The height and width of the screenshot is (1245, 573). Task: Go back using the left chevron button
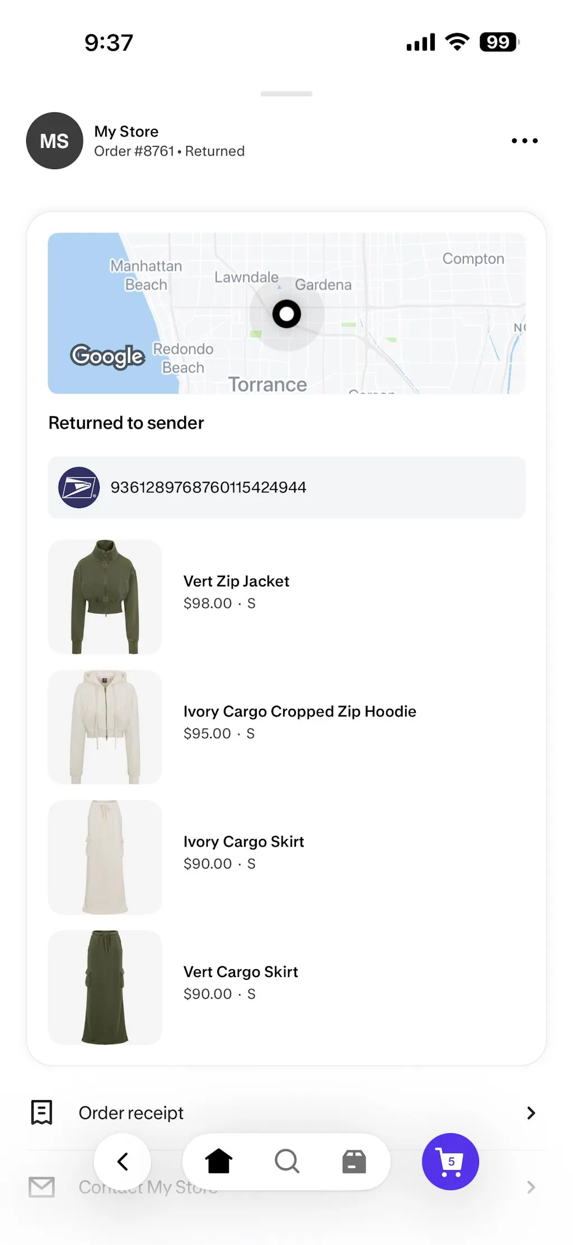tap(123, 1161)
